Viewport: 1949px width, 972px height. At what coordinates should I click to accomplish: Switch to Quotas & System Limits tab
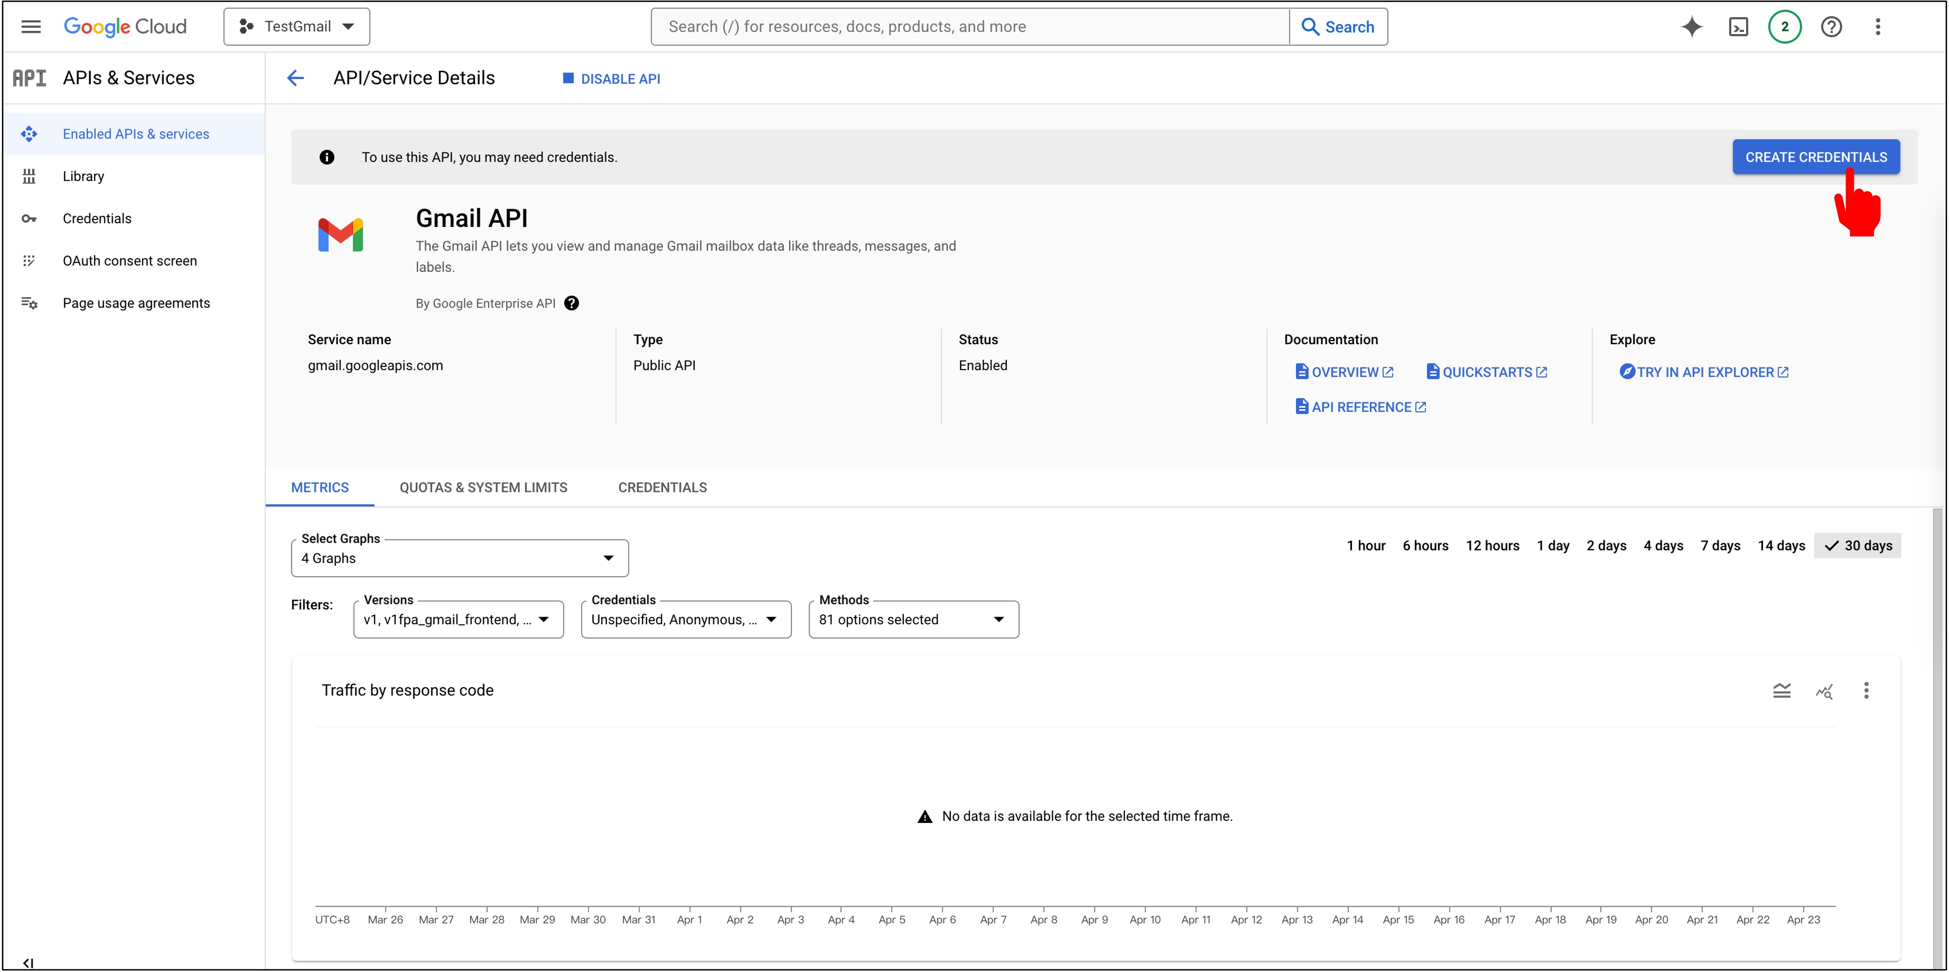[x=484, y=488]
